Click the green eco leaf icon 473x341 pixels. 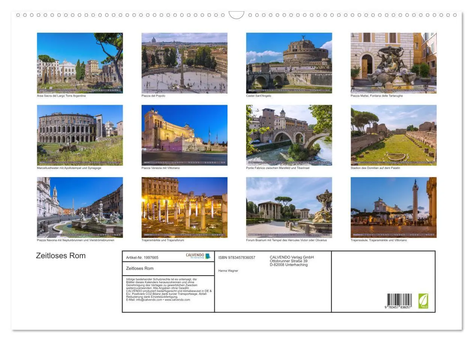click(423, 301)
